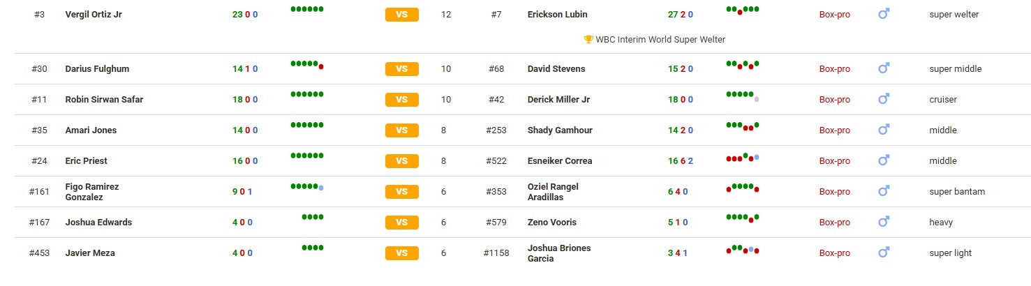
Task: Select Figo Ramirez Gonzalez's name
Action: pyautogui.click(x=91, y=192)
